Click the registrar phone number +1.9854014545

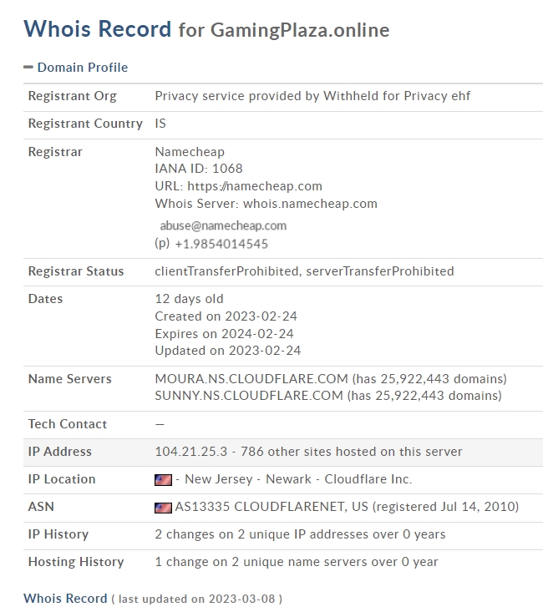click(221, 244)
